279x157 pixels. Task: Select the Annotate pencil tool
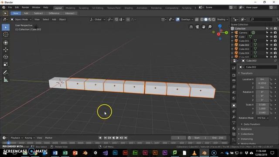[x=6, y=72]
